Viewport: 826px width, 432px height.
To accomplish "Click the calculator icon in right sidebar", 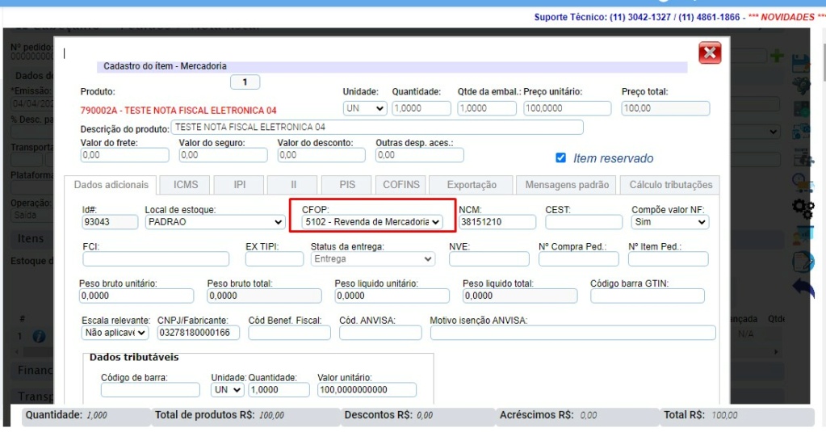I will pos(803,108).
